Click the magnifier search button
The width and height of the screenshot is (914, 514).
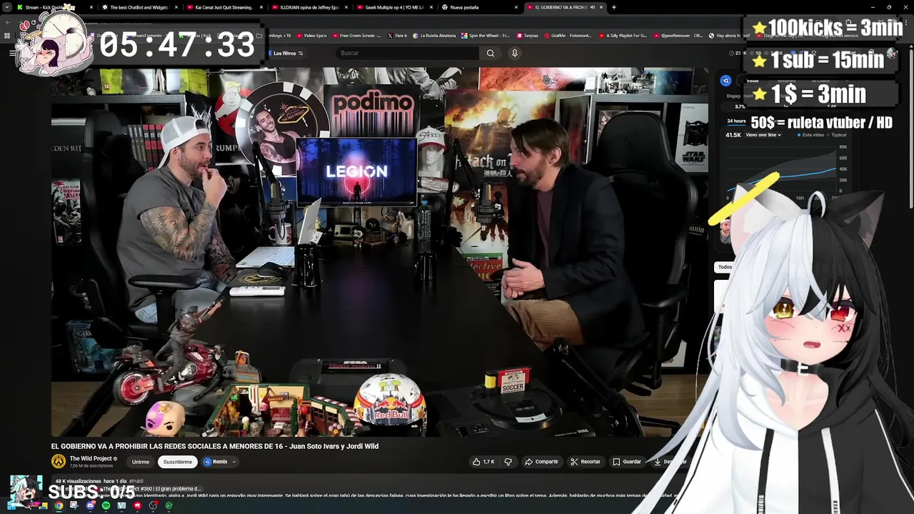(490, 53)
